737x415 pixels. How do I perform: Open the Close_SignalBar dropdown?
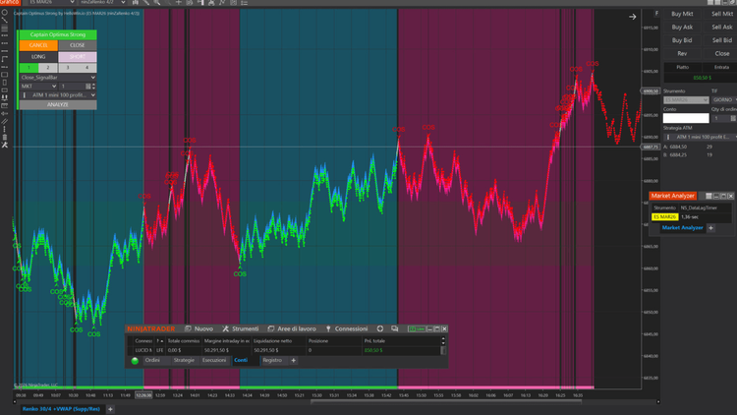(57, 77)
